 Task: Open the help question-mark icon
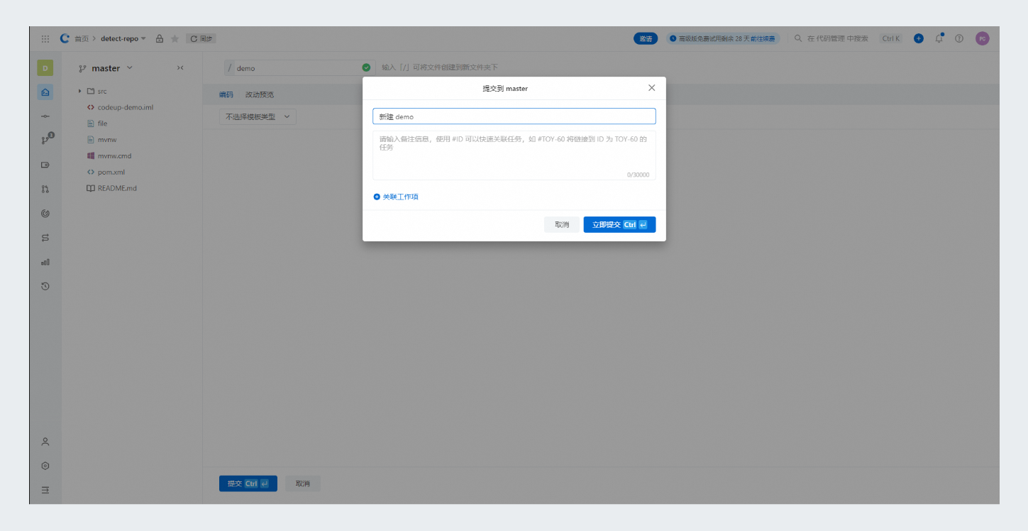(959, 38)
